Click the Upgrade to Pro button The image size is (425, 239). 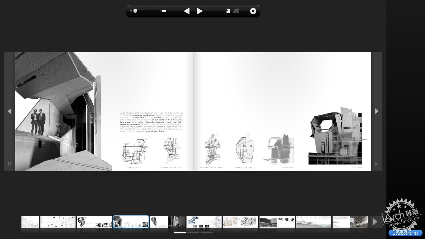pyautogui.click(x=405, y=233)
